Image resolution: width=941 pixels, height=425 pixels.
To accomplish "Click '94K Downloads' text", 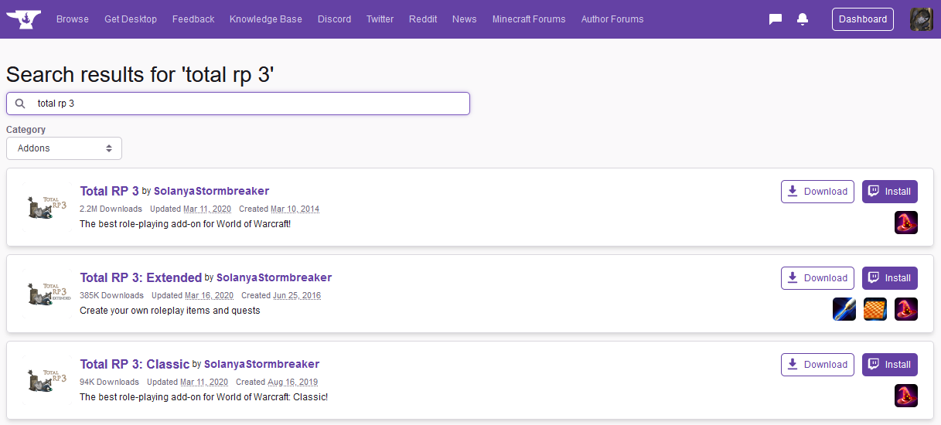I will click(109, 382).
